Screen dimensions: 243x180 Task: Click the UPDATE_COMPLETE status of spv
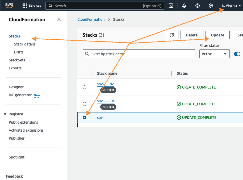pos(196,118)
